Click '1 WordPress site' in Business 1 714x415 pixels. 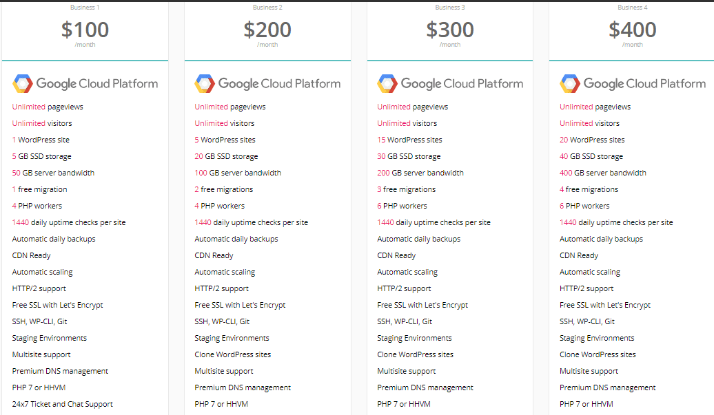[41, 140]
